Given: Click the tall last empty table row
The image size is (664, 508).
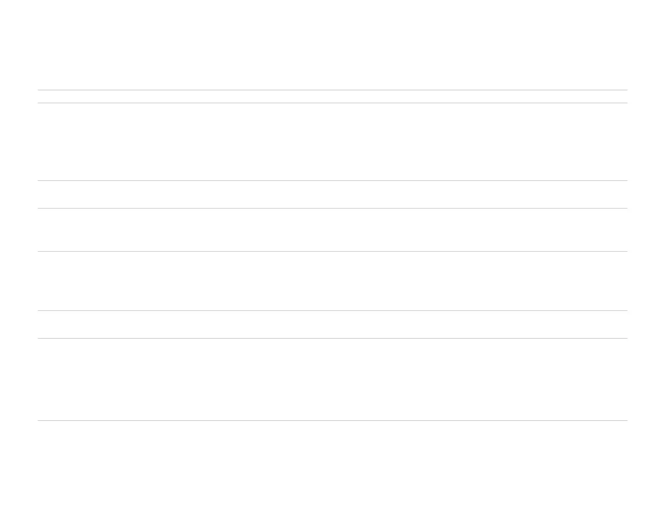Looking at the screenshot, I should (x=332, y=379).
